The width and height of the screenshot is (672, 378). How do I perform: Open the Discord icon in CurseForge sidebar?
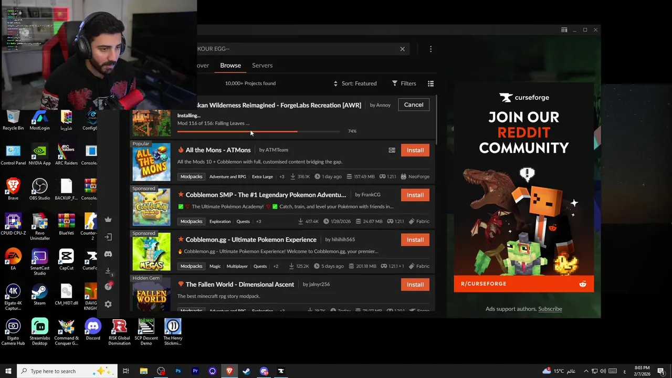(108, 254)
